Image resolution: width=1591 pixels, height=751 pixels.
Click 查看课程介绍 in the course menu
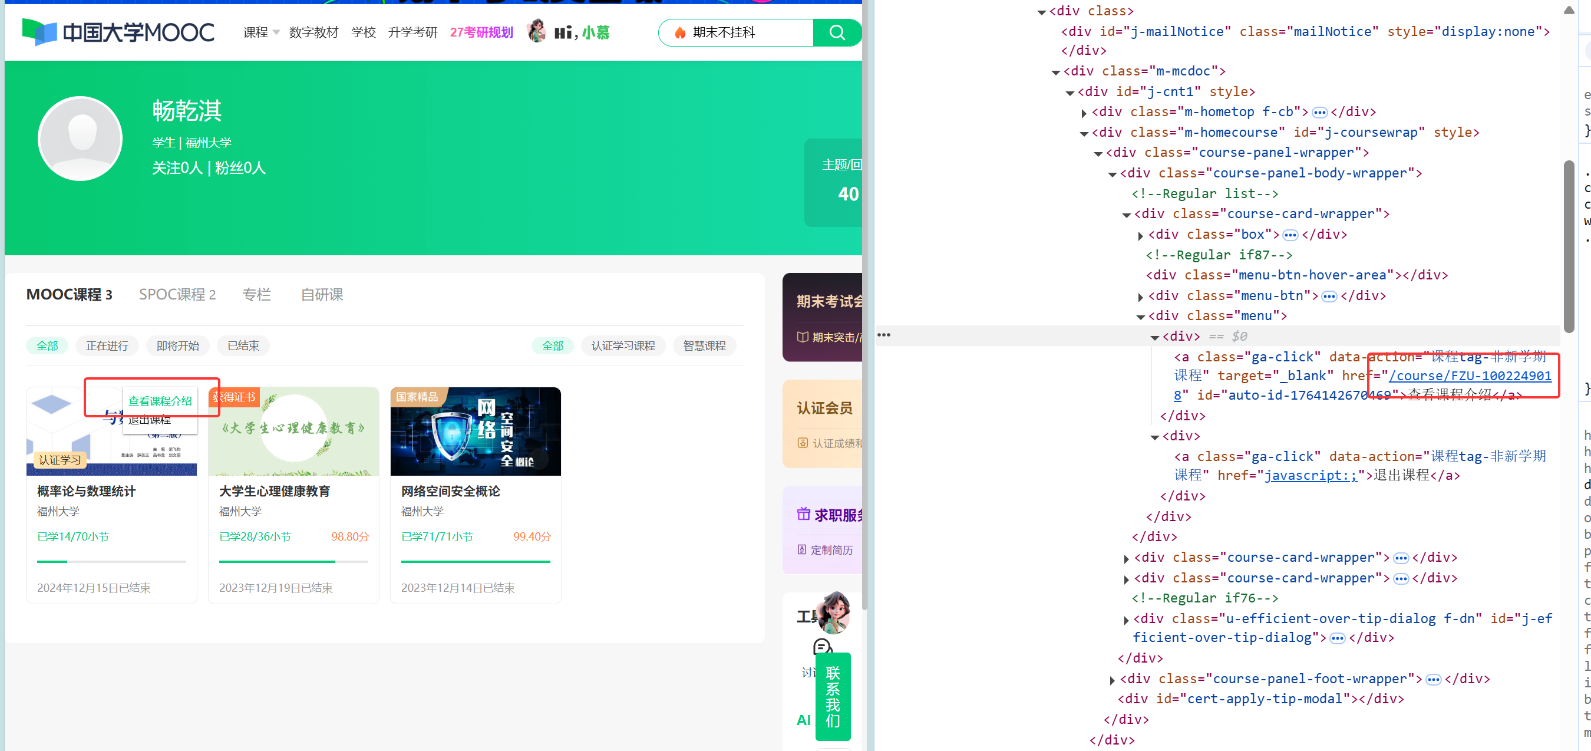click(x=160, y=400)
